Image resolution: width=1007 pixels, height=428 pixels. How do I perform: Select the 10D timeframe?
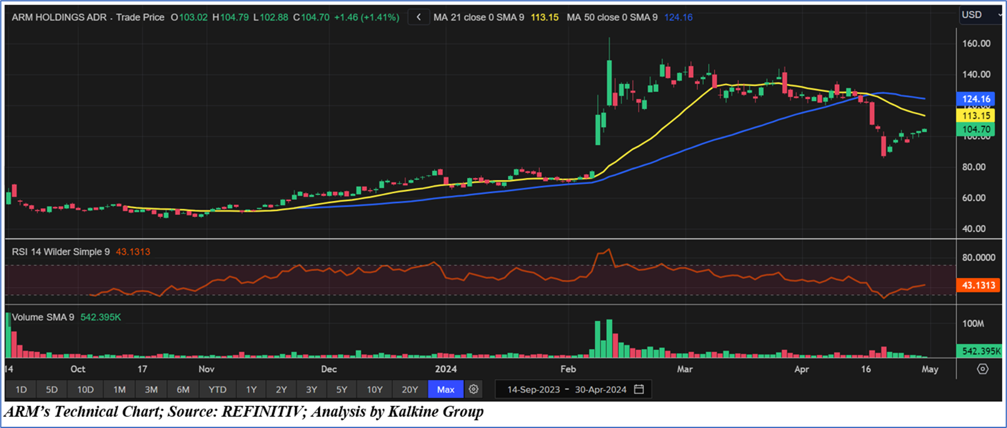click(85, 389)
